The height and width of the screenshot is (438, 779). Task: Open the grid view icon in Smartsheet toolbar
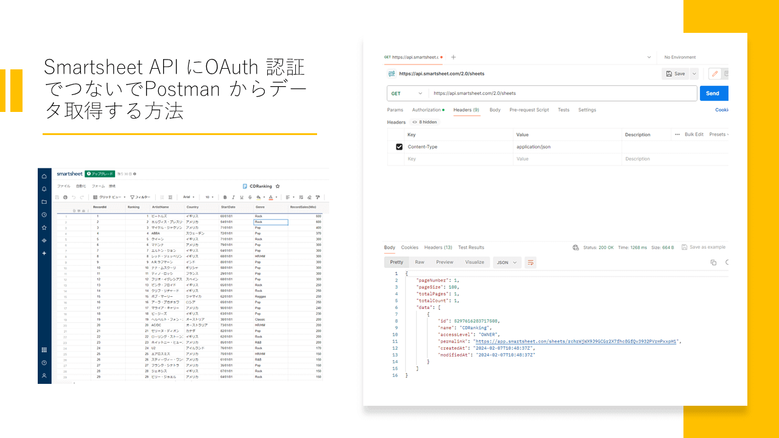coord(94,197)
